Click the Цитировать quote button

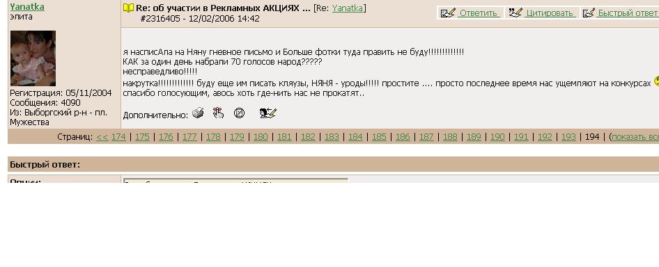coord(542,13)
